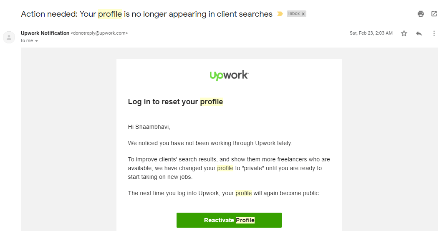
Task: Open the three-dot More options menu
Action: (434, 33)
